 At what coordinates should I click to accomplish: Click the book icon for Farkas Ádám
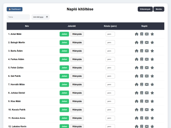pos(142,59)
